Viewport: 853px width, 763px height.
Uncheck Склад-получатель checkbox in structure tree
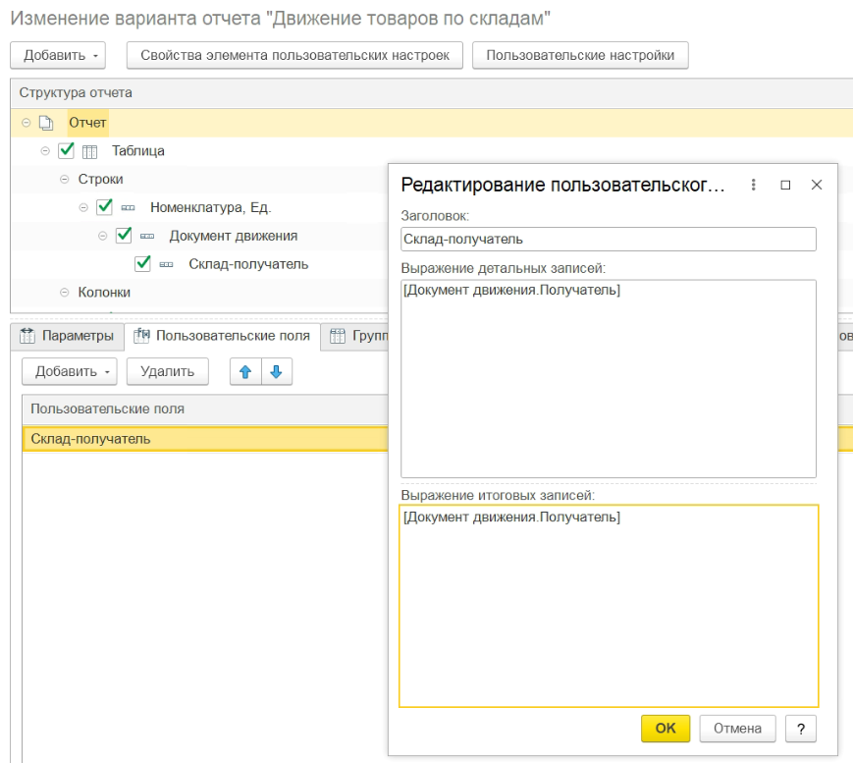143,263
